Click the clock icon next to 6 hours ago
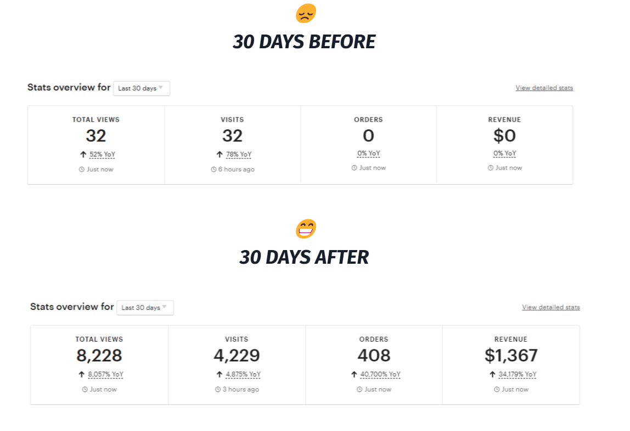Viewport: 630px width, 431px height. tap(214, 169)
